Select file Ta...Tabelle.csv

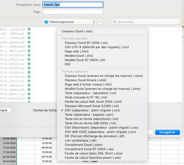[12, 85]
